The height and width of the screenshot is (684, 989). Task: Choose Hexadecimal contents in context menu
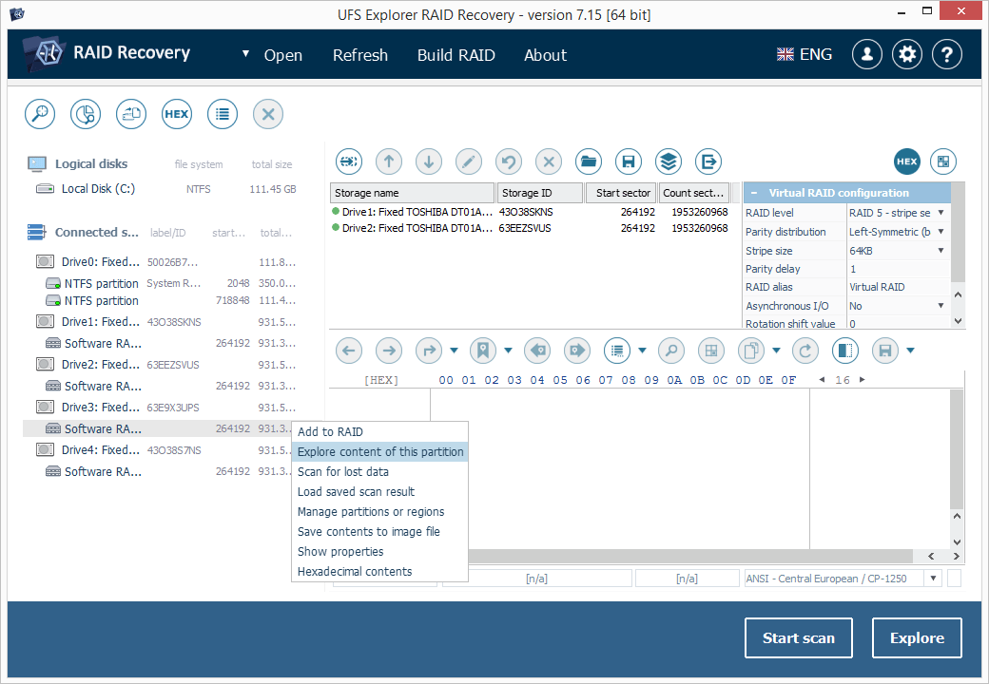(x=379, y=572)
